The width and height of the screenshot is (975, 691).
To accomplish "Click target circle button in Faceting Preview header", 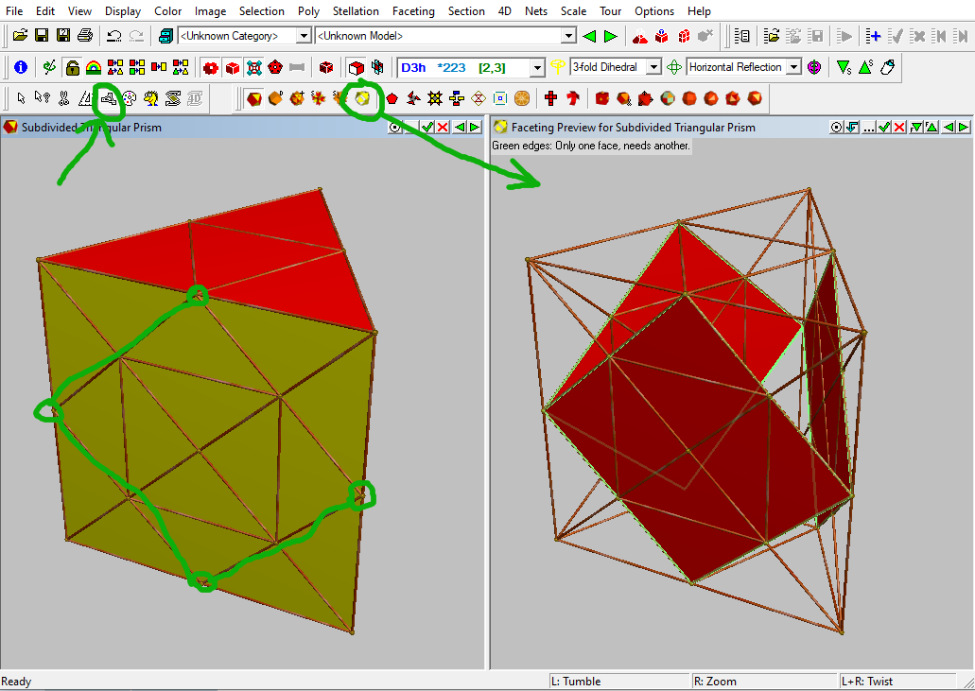I will [x=836, y=128].
